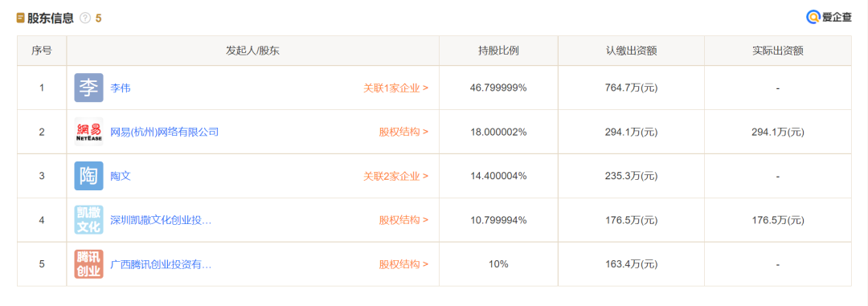
Task: Open 广西腾讯创业投资有 company link
Action: click(161, 264)
